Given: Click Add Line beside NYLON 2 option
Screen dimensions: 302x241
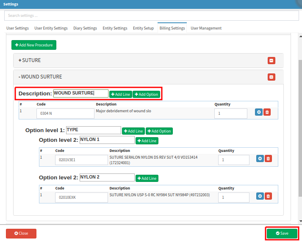Looking at the screenshot, I should (147, 179).
